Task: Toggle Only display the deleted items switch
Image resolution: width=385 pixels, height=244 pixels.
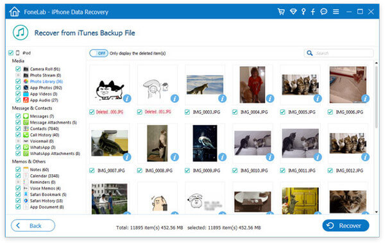Action: point(98,53)
